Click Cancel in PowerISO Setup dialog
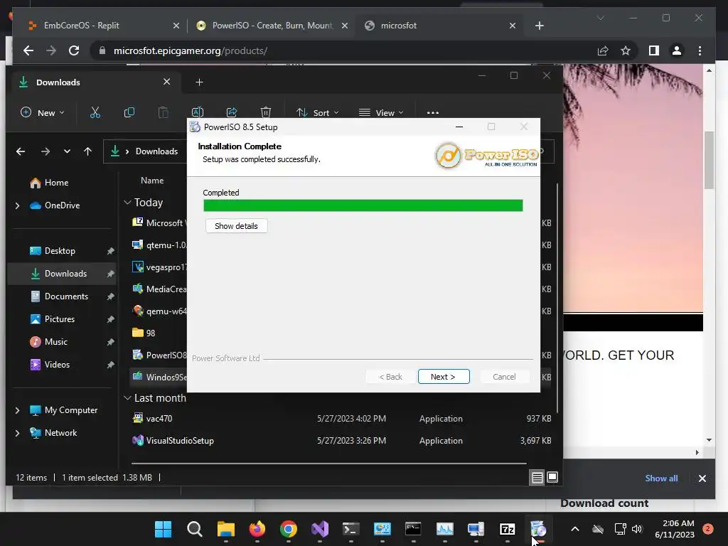Viewport: 728px width, 546px height. point(504,377)
